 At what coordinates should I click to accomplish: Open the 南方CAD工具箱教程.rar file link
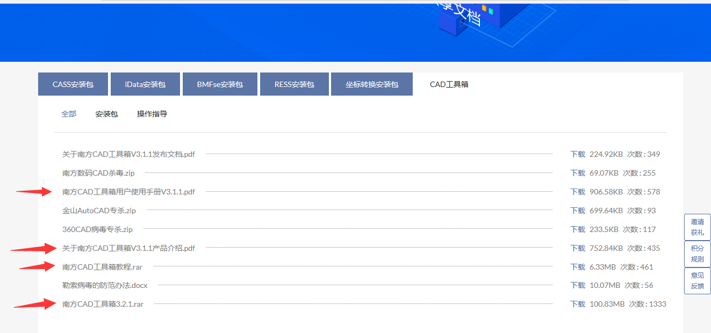click(102, 267)
